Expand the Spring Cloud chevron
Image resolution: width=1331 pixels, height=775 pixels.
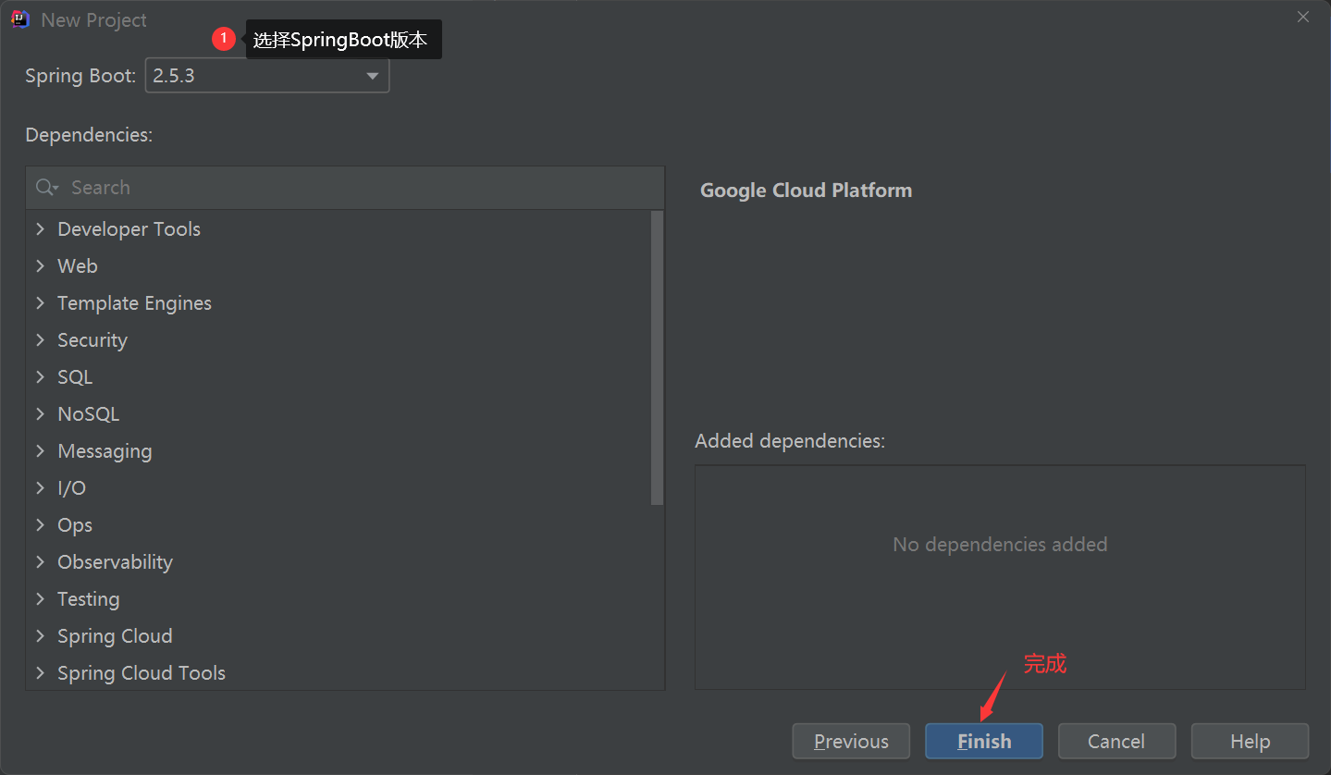(x=41, y=635)
